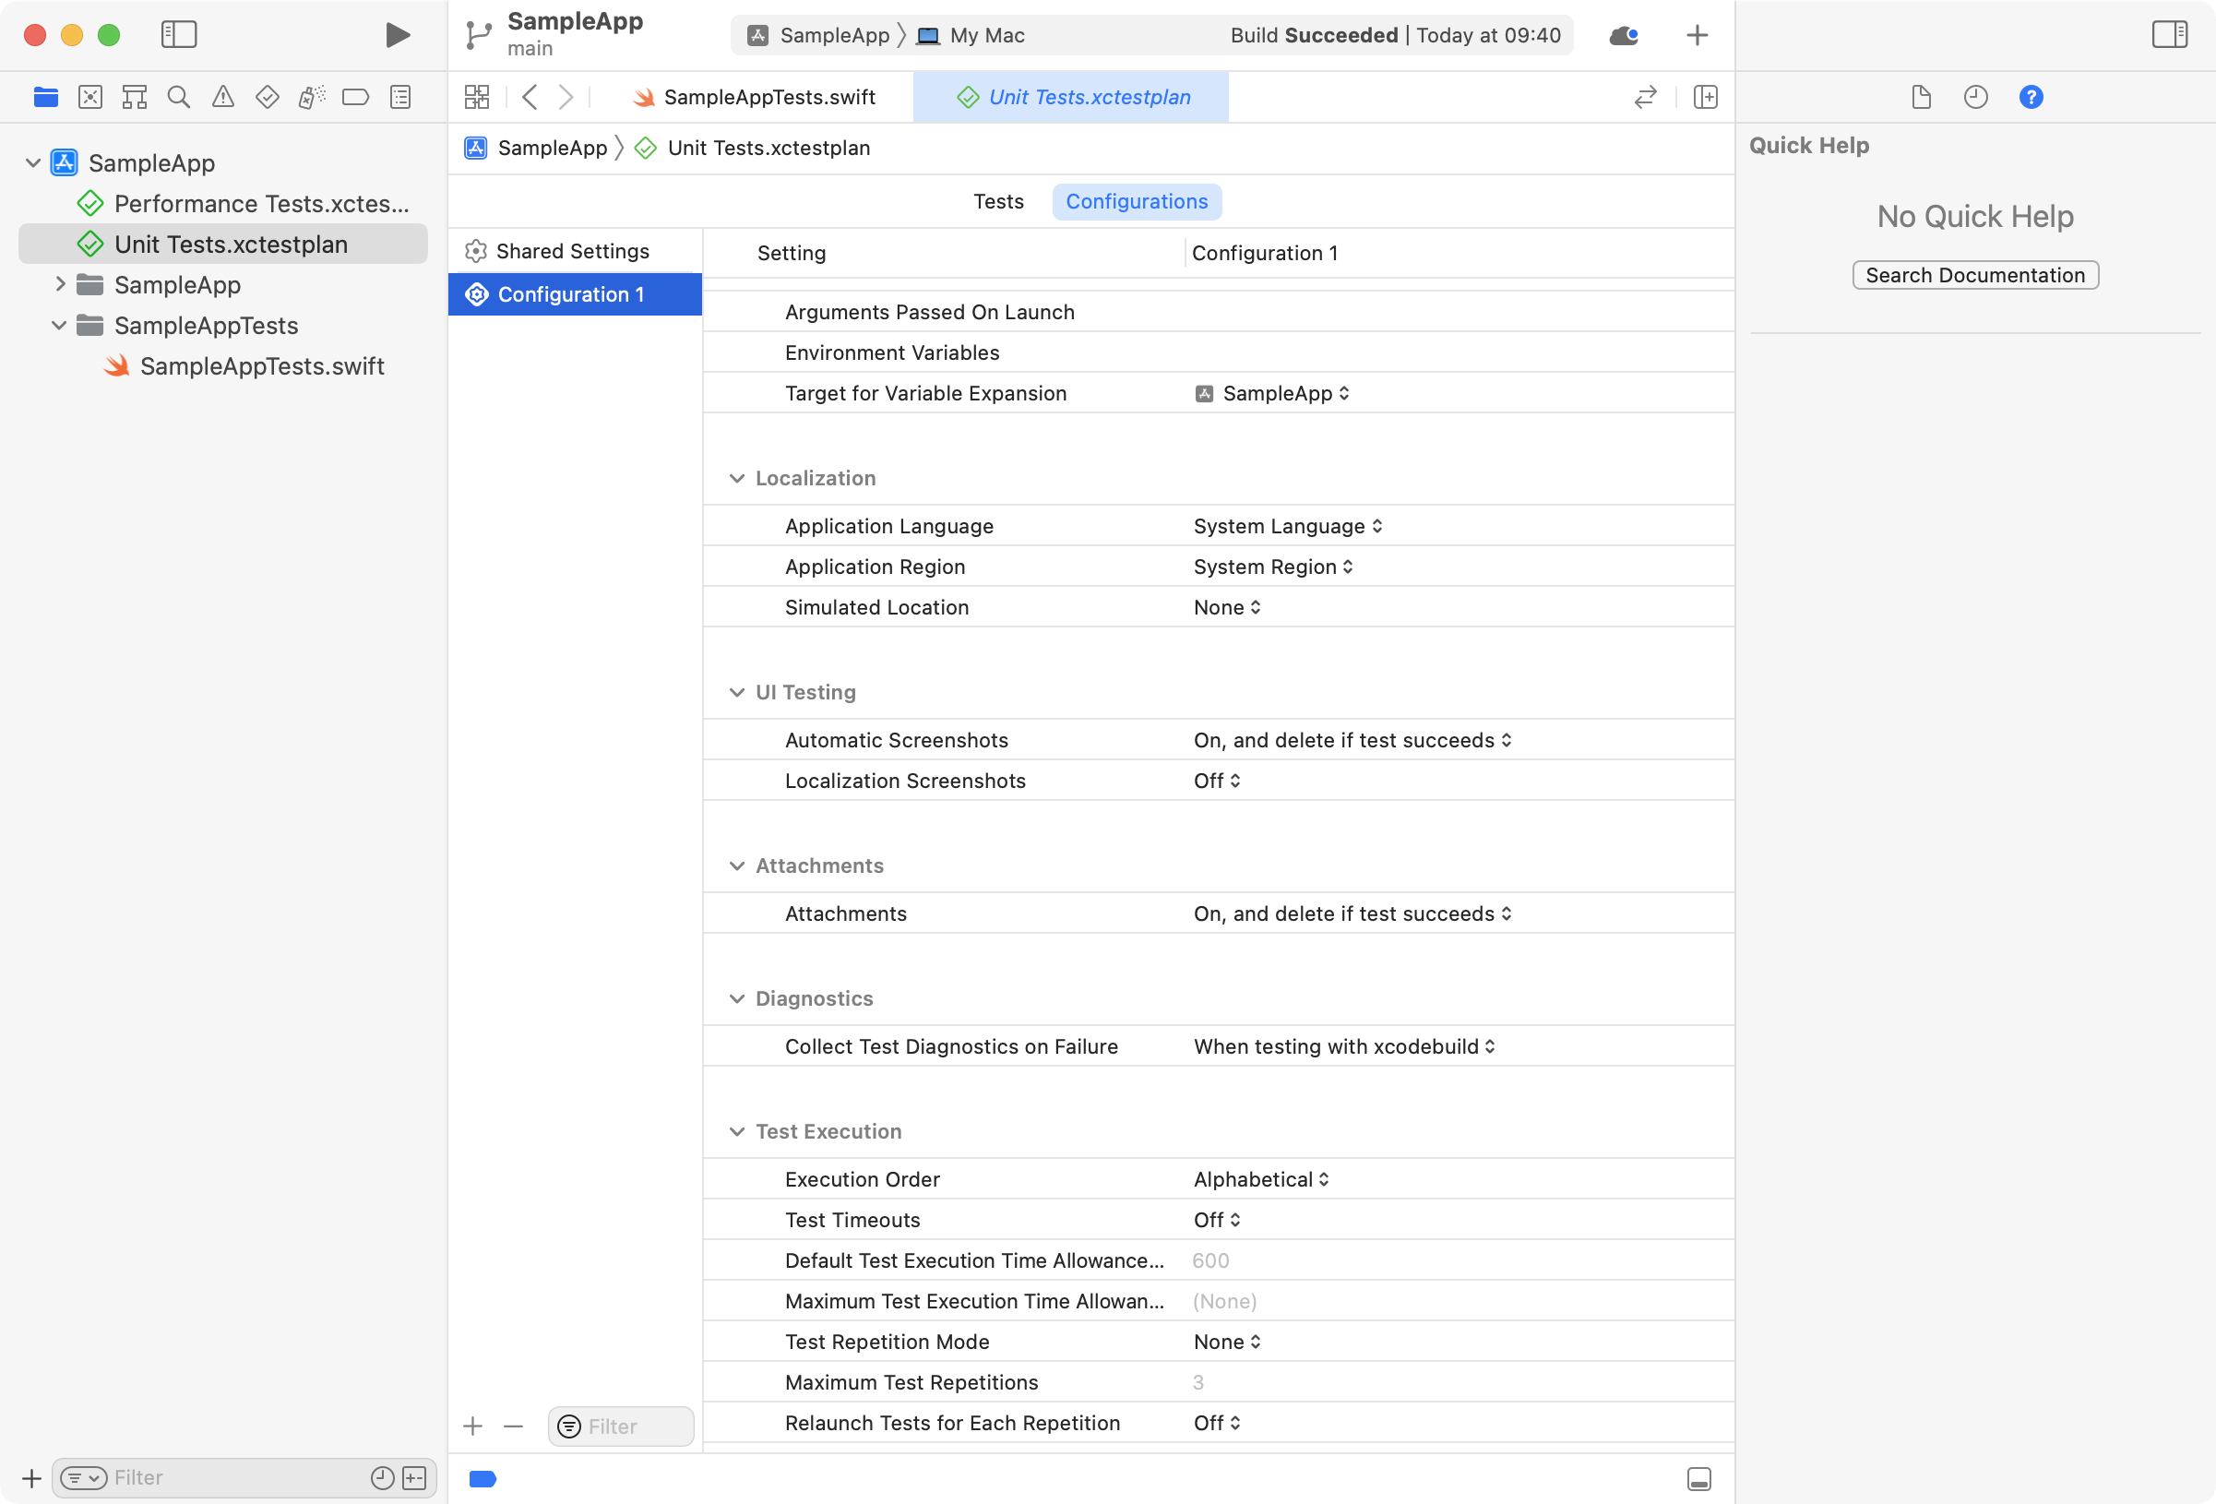Screen dimensions: 2216x1504
Task: Click the Run build play button
Action: [x=398, y=35]
